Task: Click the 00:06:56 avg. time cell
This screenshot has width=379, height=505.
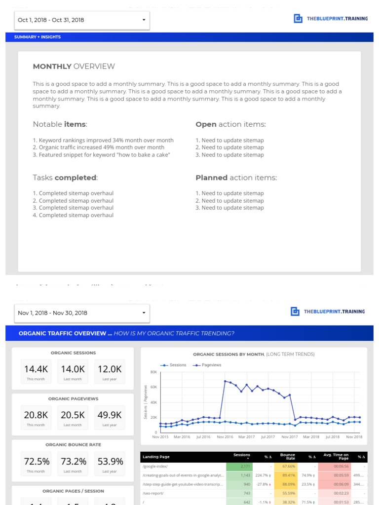Action: tap(335, 466)
